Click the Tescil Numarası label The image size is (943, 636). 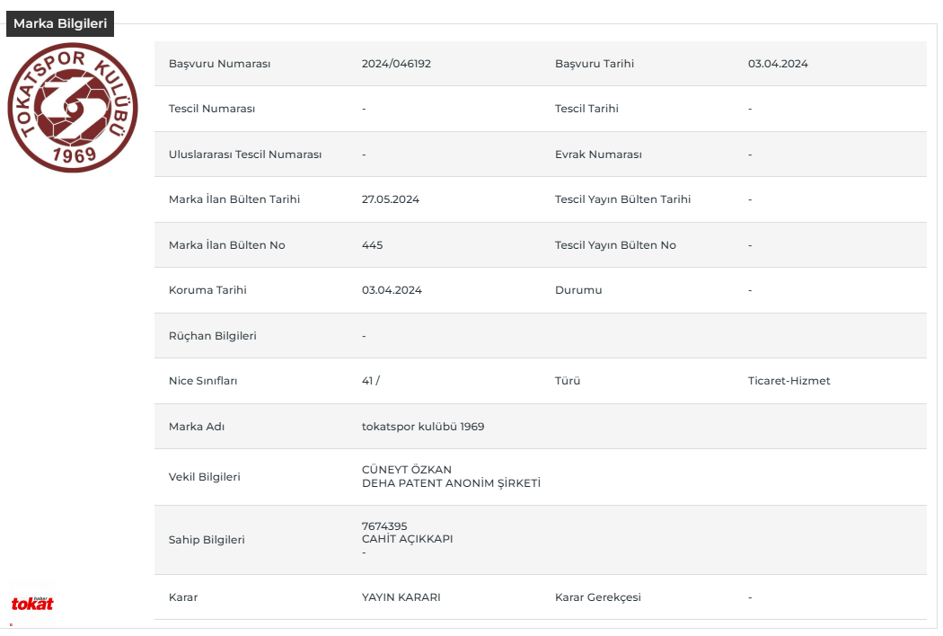[212, 109]
